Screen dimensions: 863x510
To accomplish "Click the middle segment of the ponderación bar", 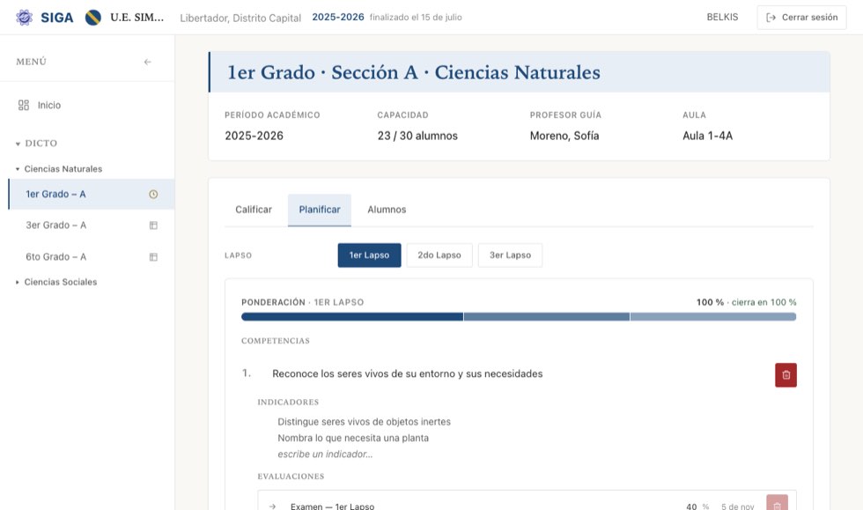I will point(547,317).
